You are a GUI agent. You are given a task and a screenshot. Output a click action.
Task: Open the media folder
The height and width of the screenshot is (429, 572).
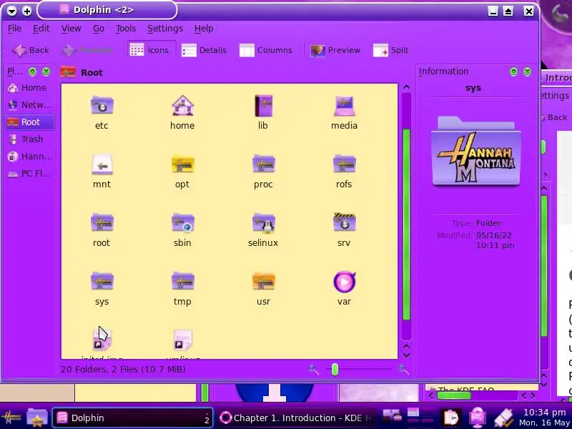[344, 106]
